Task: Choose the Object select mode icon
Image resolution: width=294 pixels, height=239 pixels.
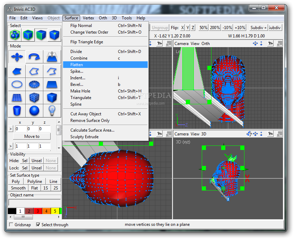Action: coord(28,35)
